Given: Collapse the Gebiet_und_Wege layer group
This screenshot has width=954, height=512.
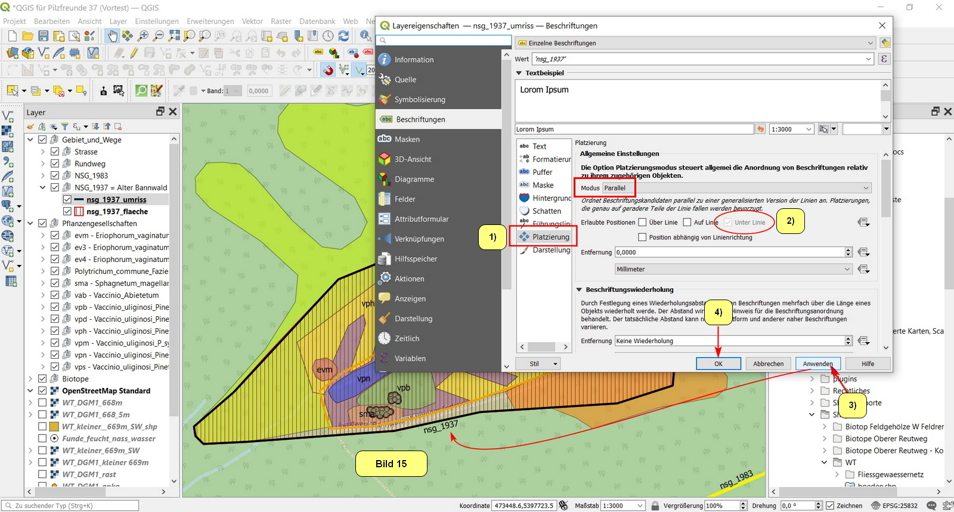Looking at the screenshot, I should coord(30,140).
